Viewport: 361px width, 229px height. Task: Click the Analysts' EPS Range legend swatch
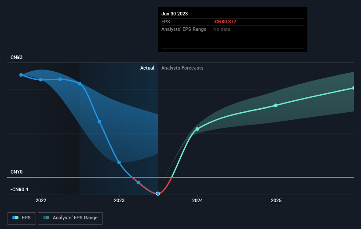(46, 218)
